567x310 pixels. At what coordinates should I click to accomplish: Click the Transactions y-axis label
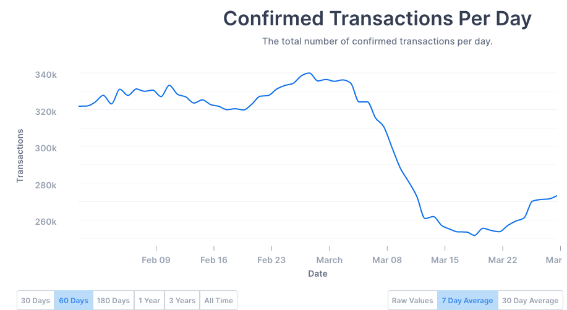click(20, 156)
